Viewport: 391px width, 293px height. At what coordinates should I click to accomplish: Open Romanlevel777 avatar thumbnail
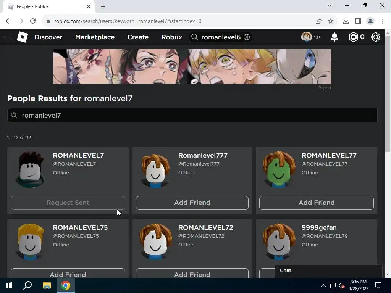pos(155,171)
